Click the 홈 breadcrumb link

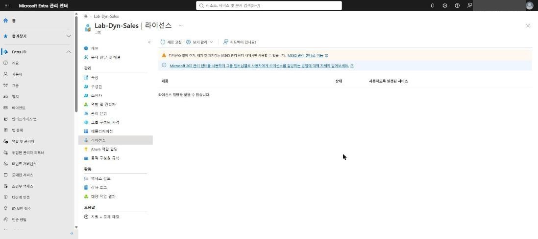pyautogui.click(x=85, y=16)
